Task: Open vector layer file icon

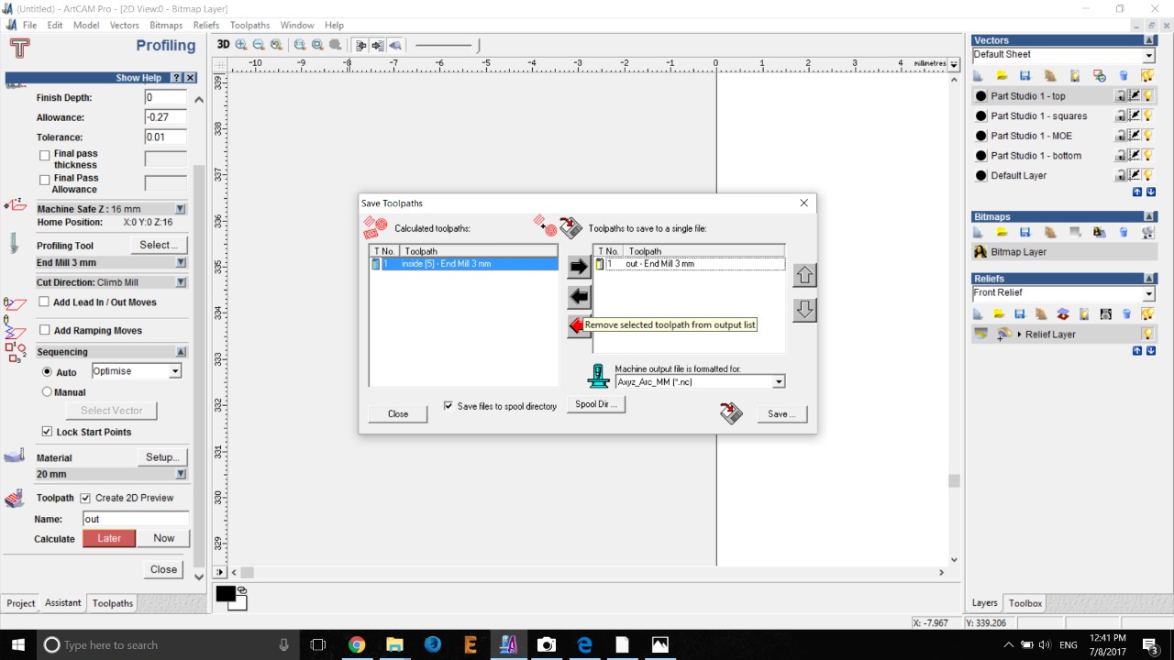Action: point(1002,76)
